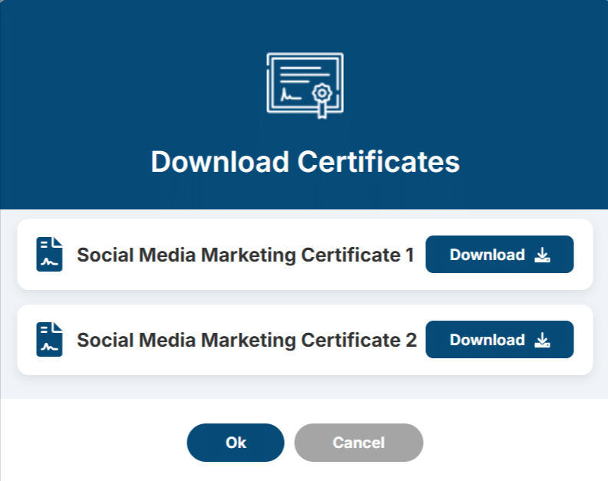Screen dimensions: 608x481
Task: Click the Download Certificates heading
Action: [x=306, y=162]
